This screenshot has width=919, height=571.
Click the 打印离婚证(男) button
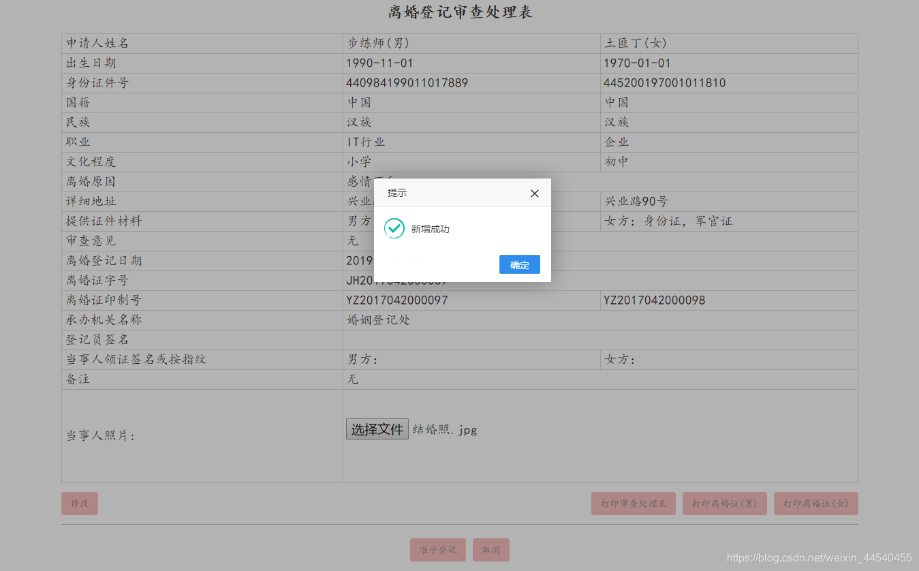pyautogui.click(x=725, y=504)
